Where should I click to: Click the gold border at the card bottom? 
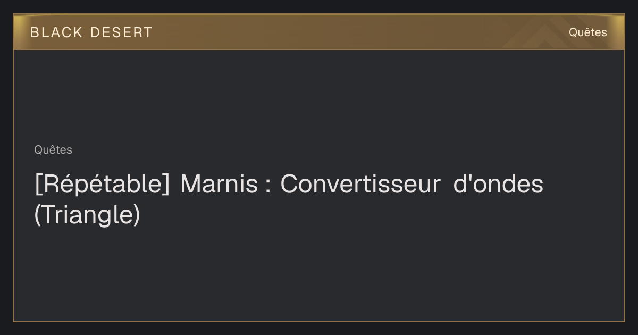pyautogui.click(x=319, y=321)
